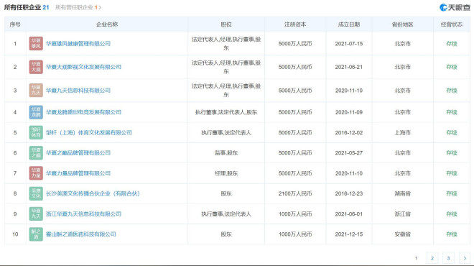Click the 美澳文化 logo icon in row 8
474x266 pixels.
click(36, 193)
